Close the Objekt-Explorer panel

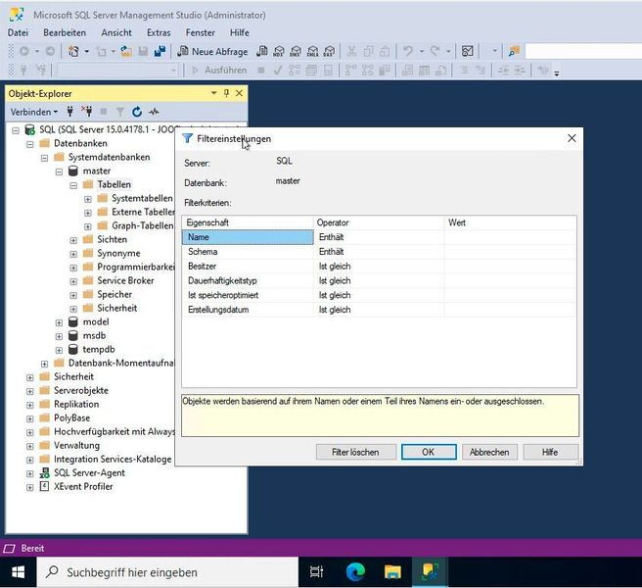[x=239, y=93]
